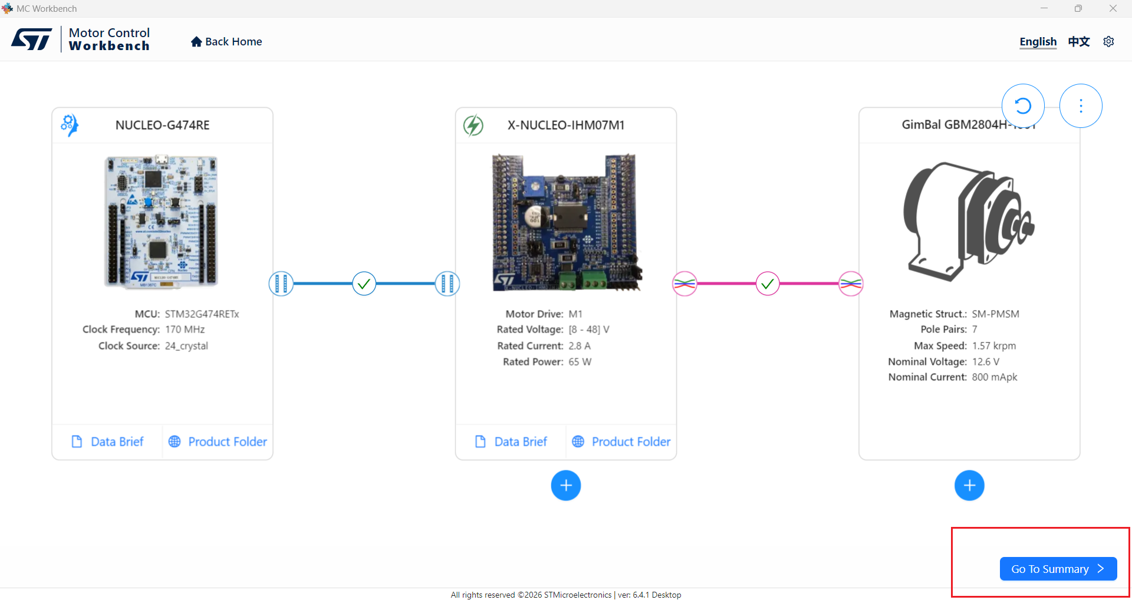Click the Pole Pairs value 7
The width and height of the screenshot is (1132, 600).
975,329
